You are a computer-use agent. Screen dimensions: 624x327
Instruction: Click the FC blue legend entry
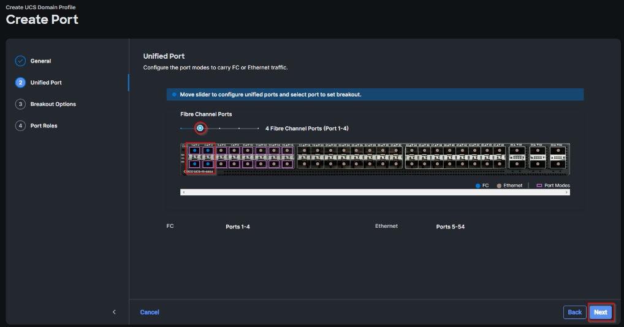[482, 186]
